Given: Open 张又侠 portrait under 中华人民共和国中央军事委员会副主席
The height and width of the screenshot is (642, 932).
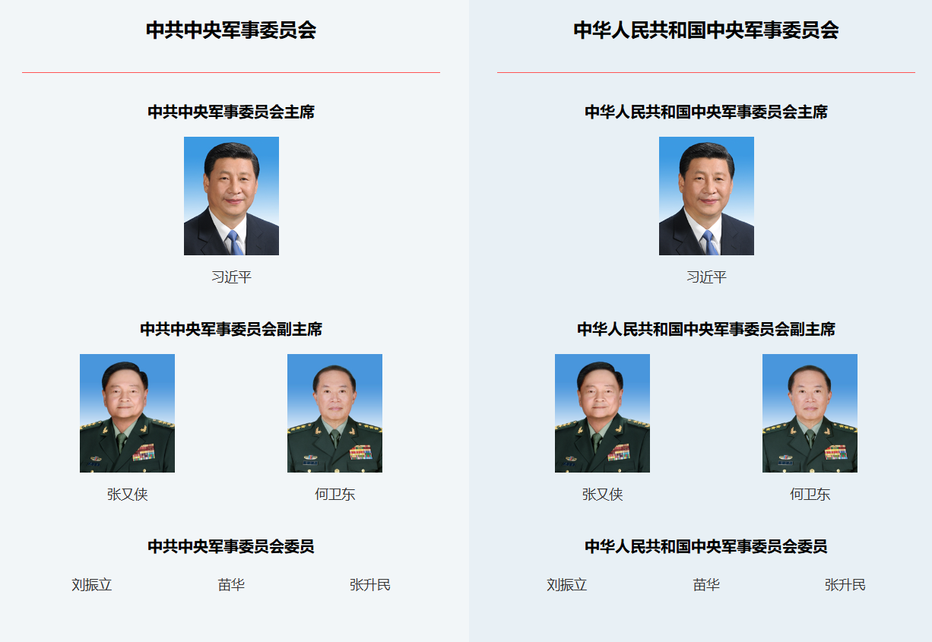Looking at the screenshot, I should coord(602,413).
